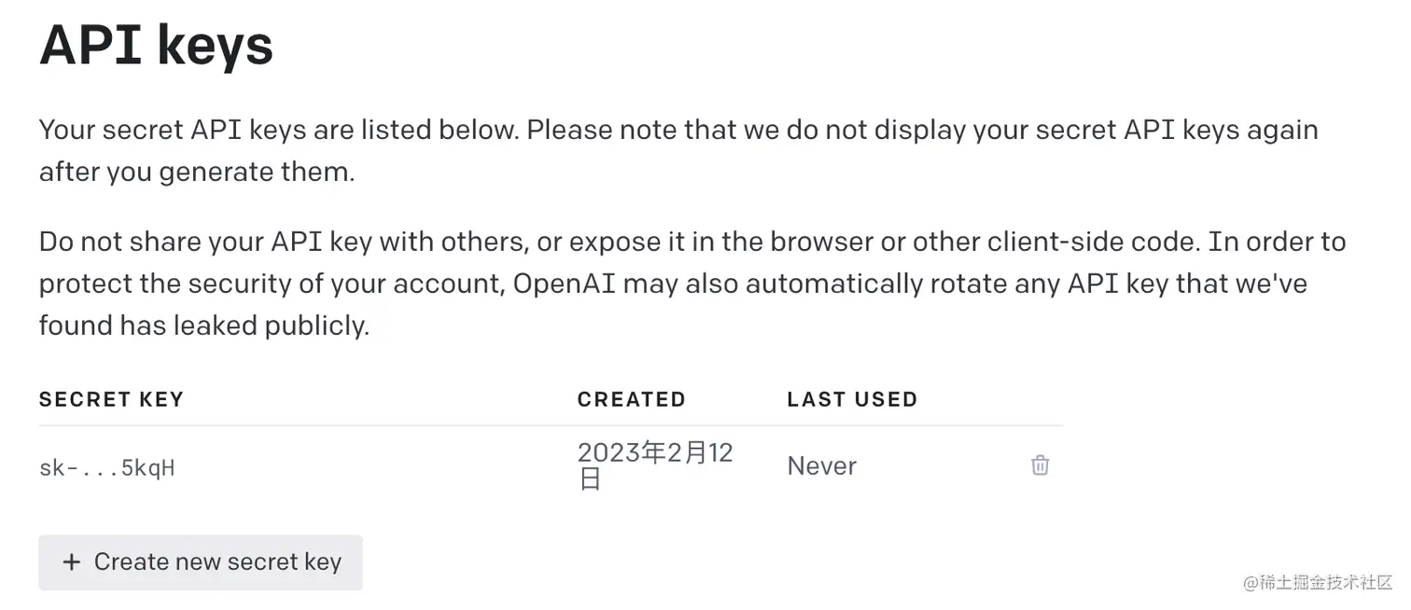Select the API key table row
Viewport: 1411px width, 610px height.
551,464
